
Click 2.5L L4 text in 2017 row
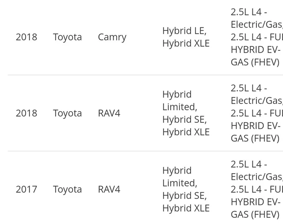pos(246,164)
